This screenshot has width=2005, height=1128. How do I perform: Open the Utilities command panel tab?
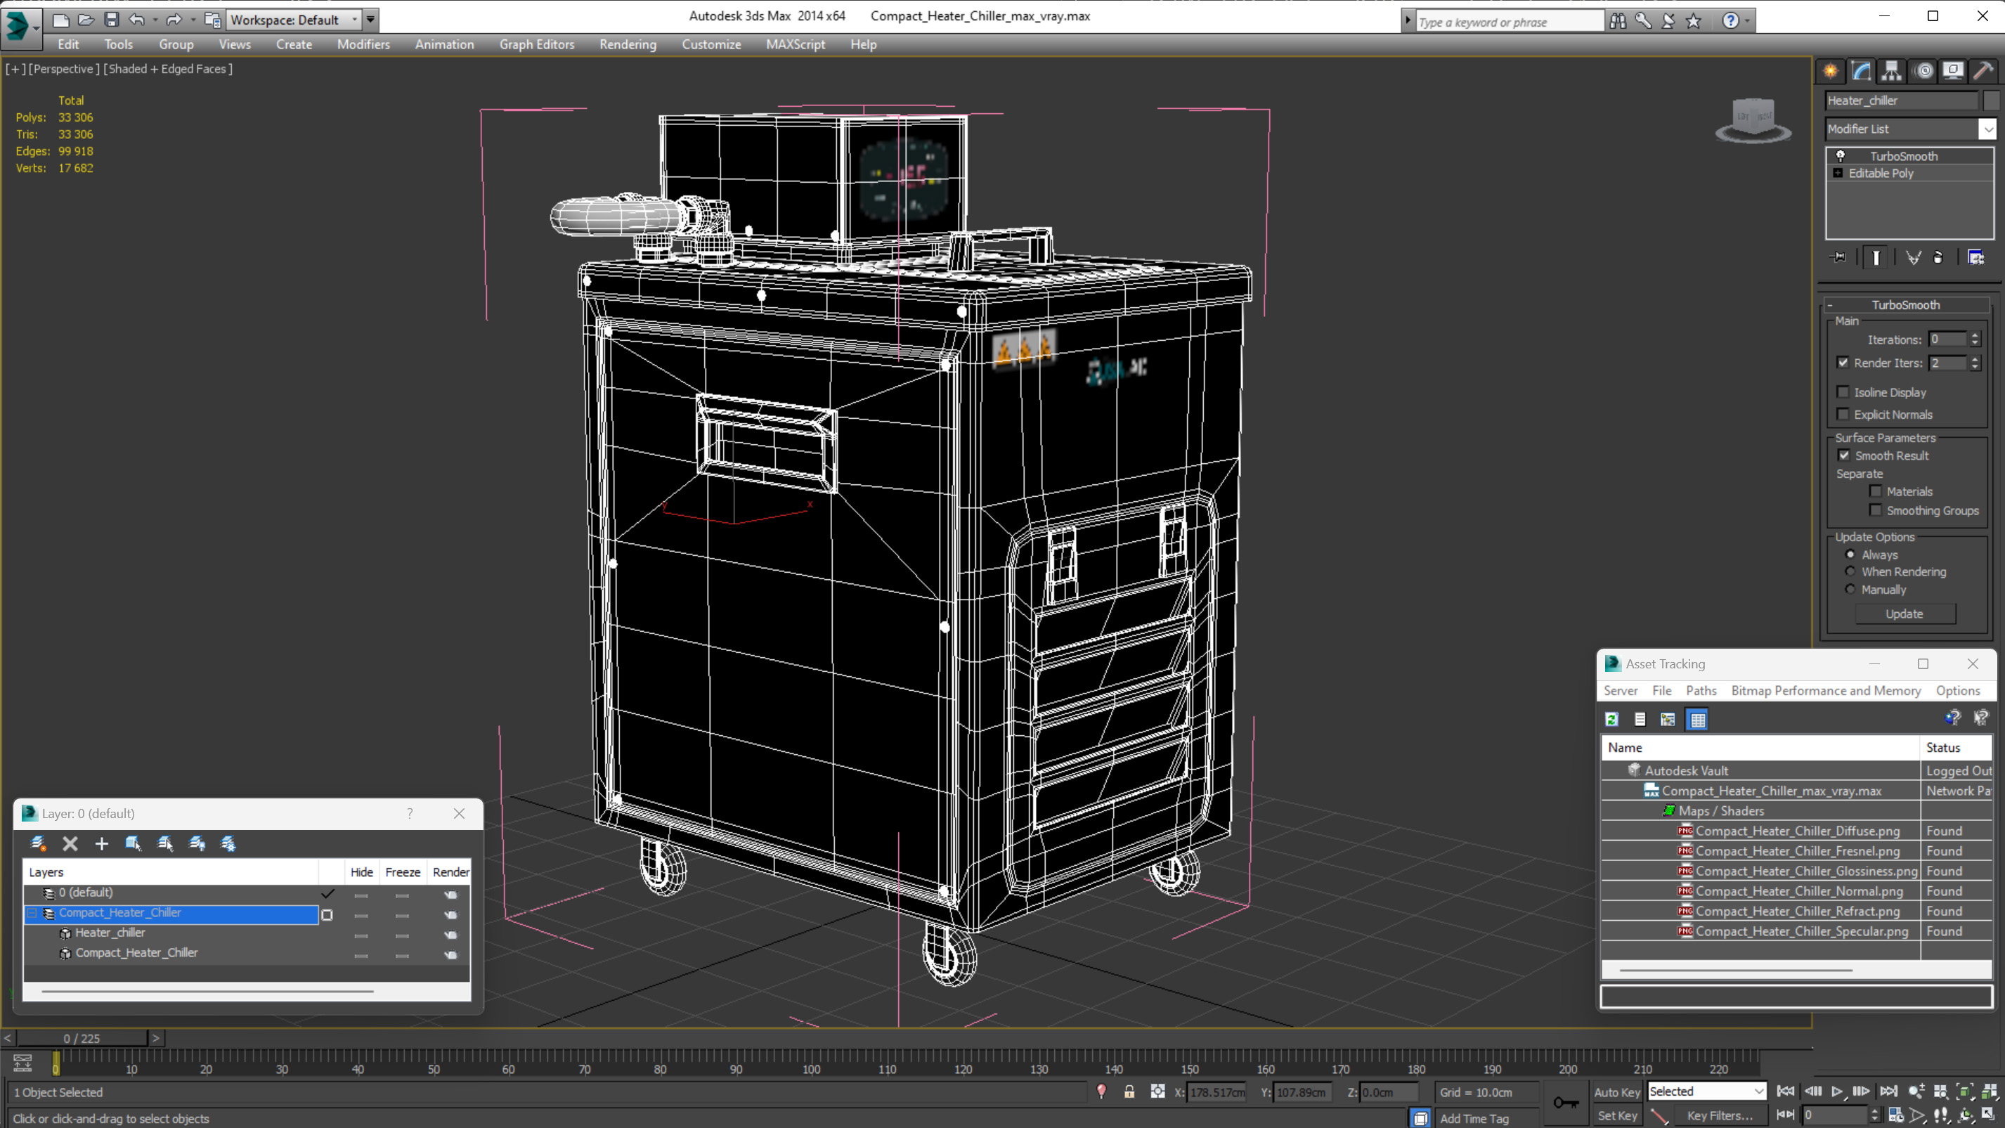(x=1983, y=71)
